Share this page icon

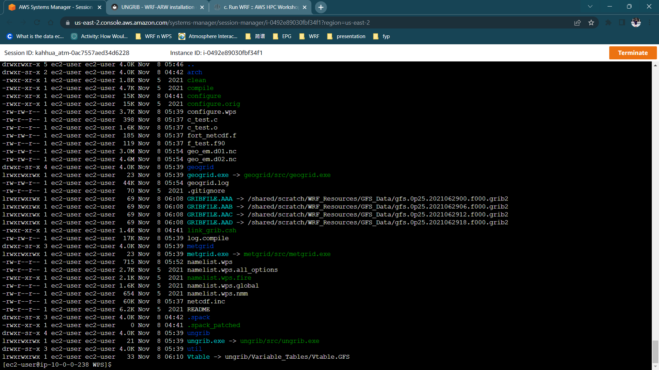pos(577,23)
